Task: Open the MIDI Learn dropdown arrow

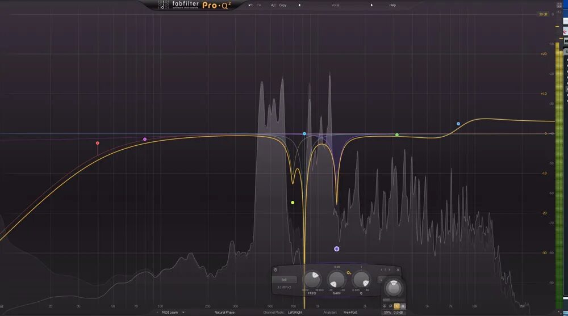Action: [x=183, y=312]
